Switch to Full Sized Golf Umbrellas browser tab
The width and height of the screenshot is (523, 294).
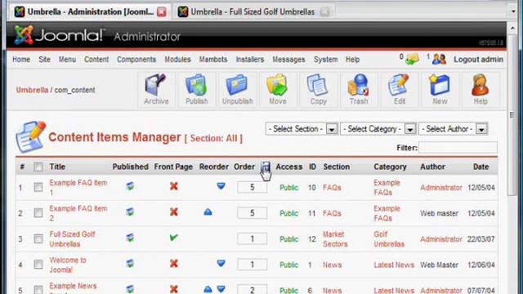coord(253,12)
